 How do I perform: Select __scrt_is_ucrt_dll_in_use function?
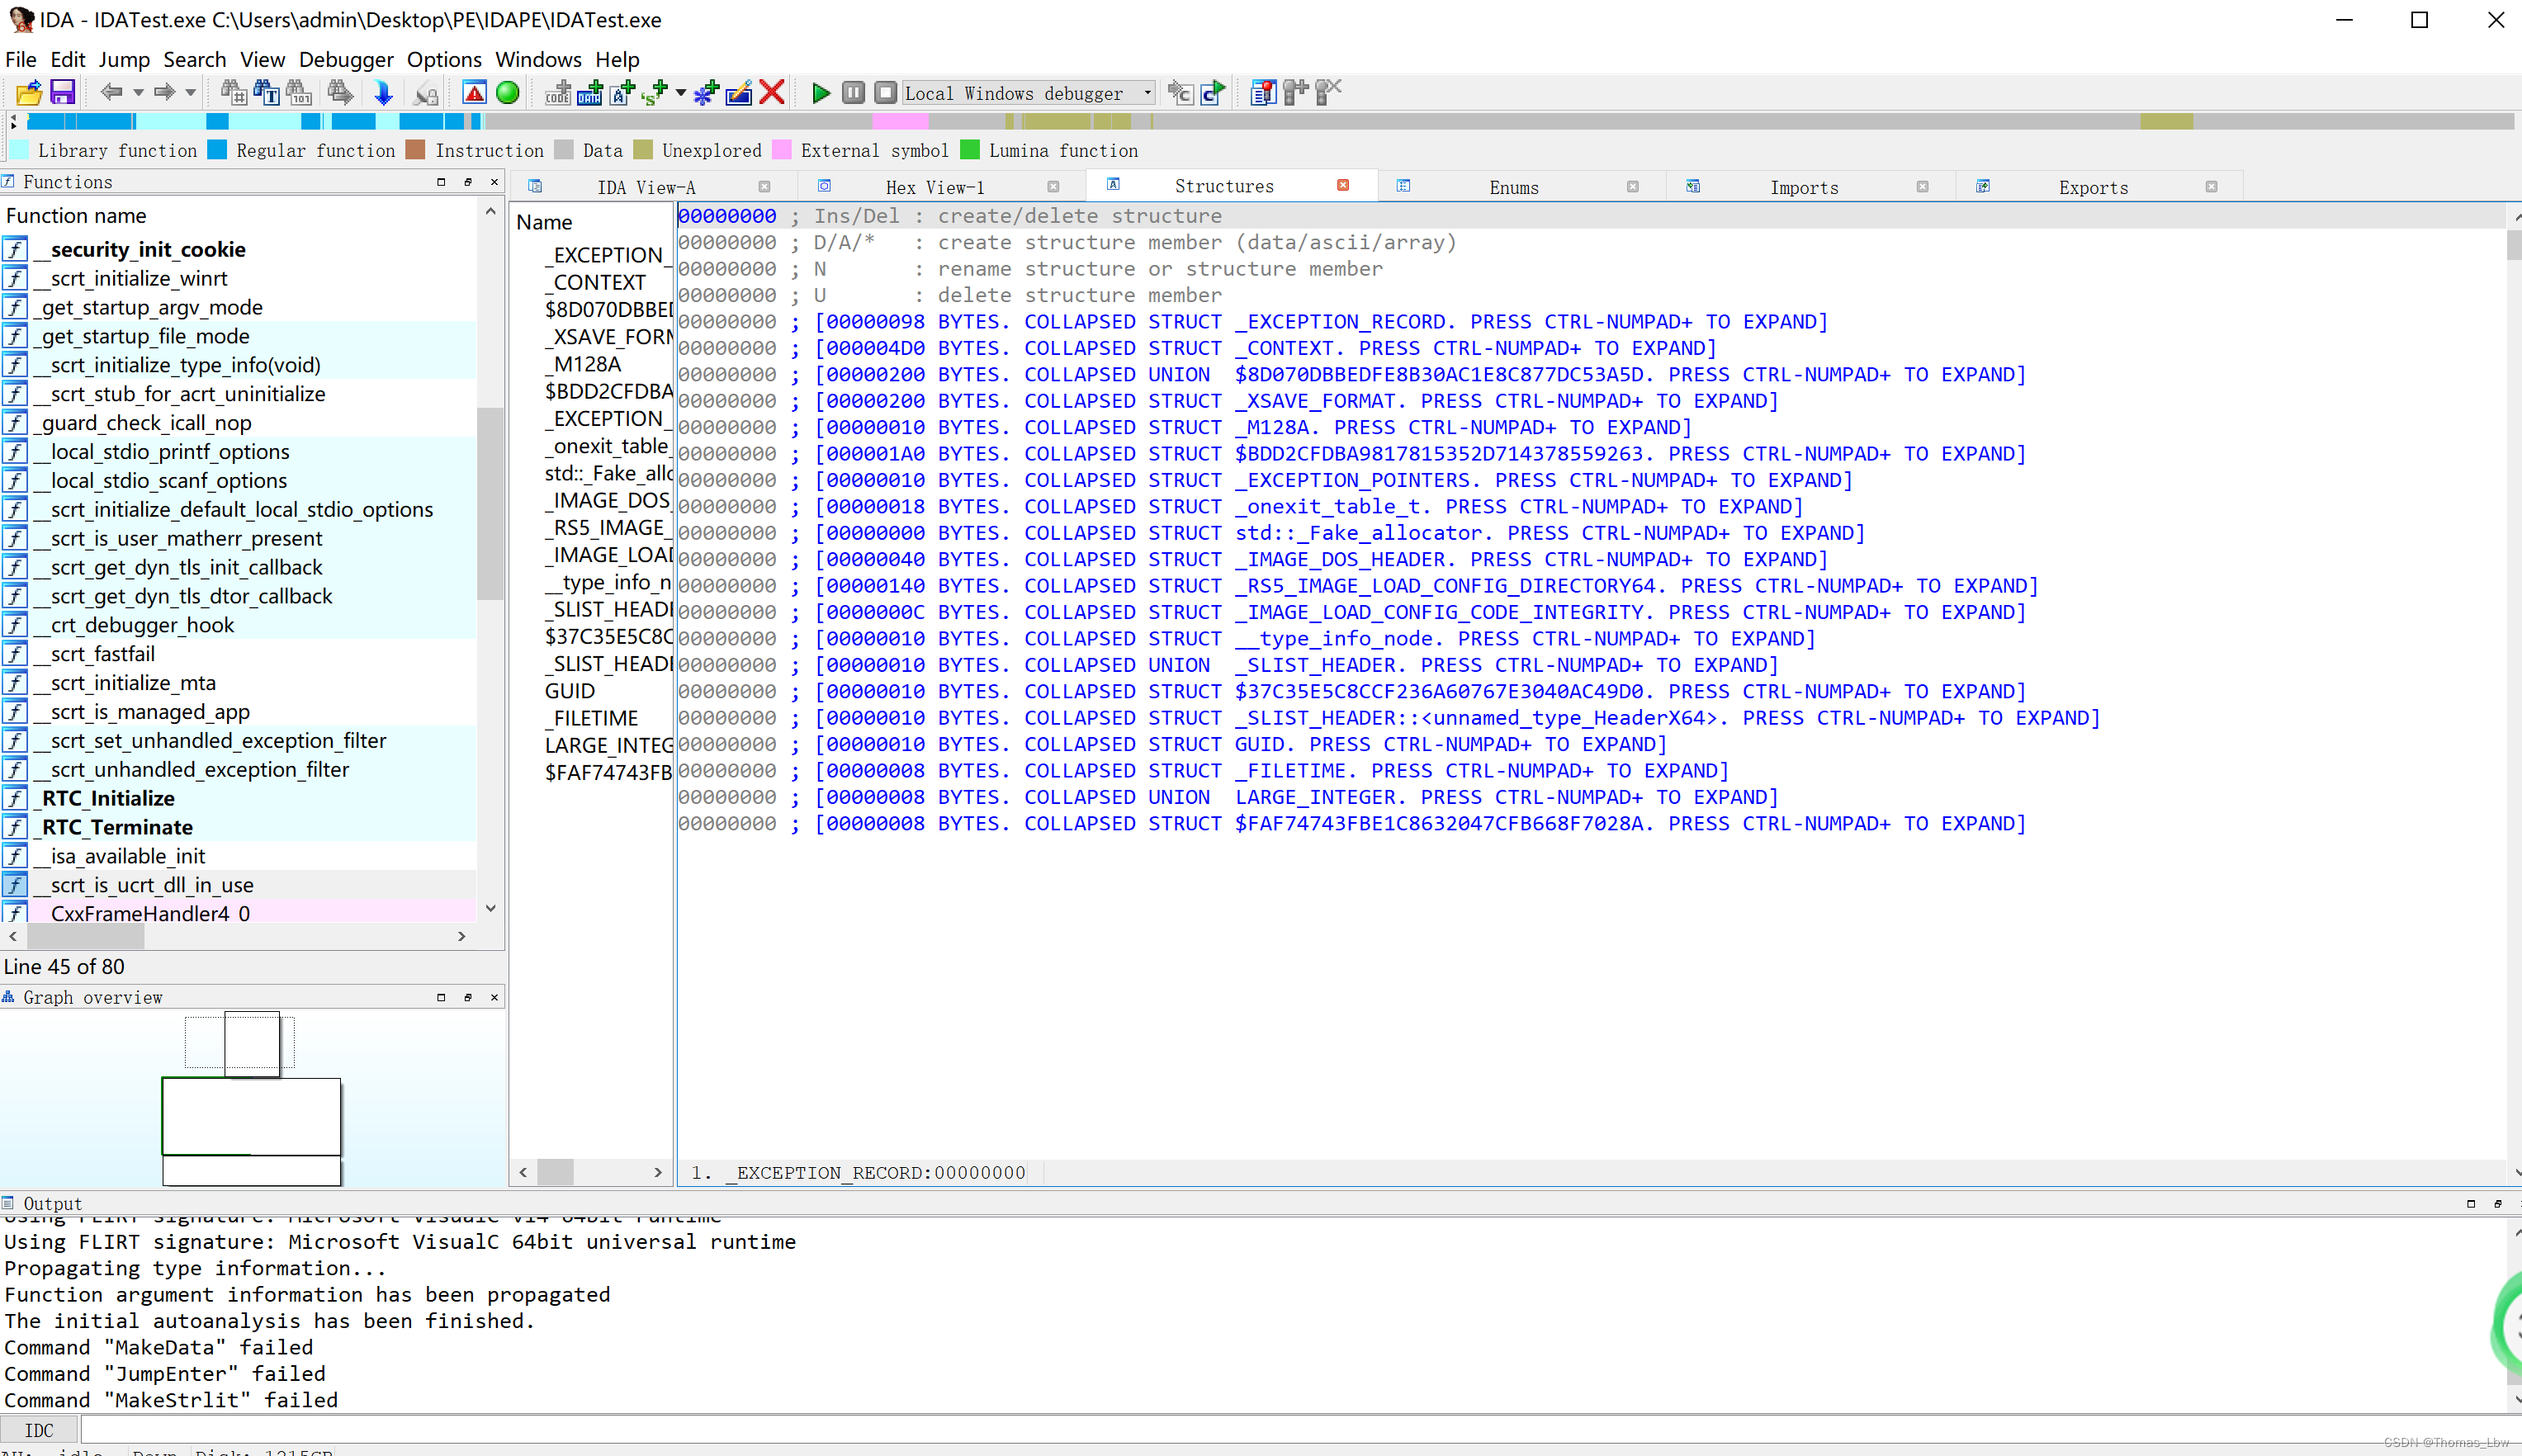click(x=238, y=885)
